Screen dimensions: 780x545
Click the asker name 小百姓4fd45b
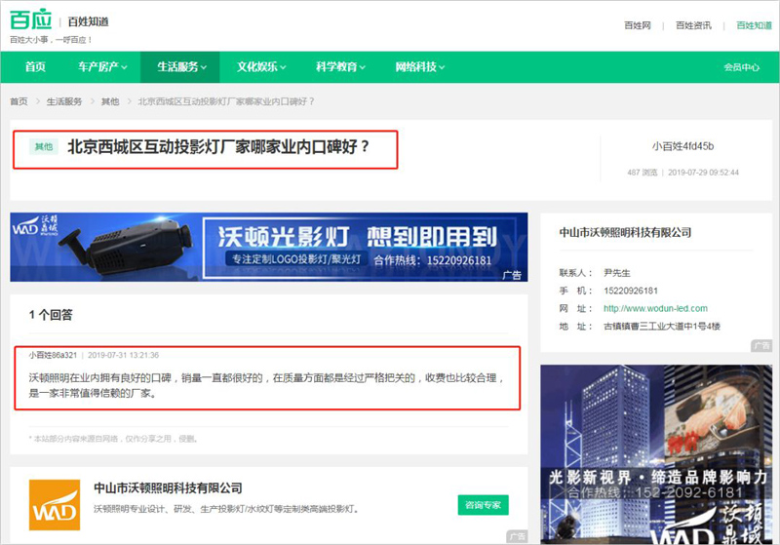coord(683,146)
